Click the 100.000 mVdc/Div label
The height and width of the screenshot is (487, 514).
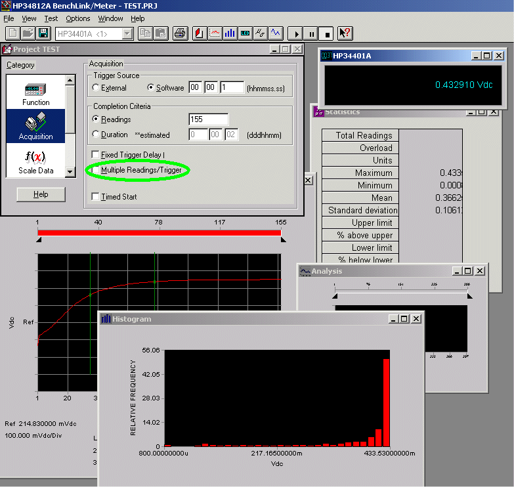[x=33, y=436]
